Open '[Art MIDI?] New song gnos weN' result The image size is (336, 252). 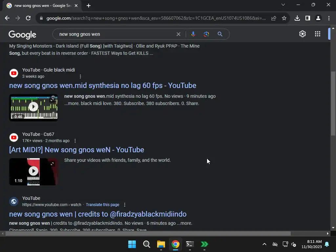click(x=76, y=150)
